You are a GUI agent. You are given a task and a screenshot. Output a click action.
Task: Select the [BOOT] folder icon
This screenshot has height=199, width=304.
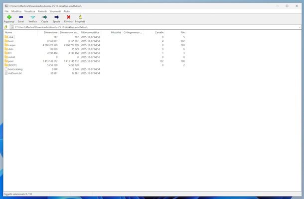[x=6, y=65]
